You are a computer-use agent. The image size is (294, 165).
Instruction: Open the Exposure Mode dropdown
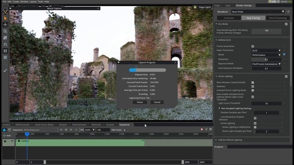coord(266,64)
